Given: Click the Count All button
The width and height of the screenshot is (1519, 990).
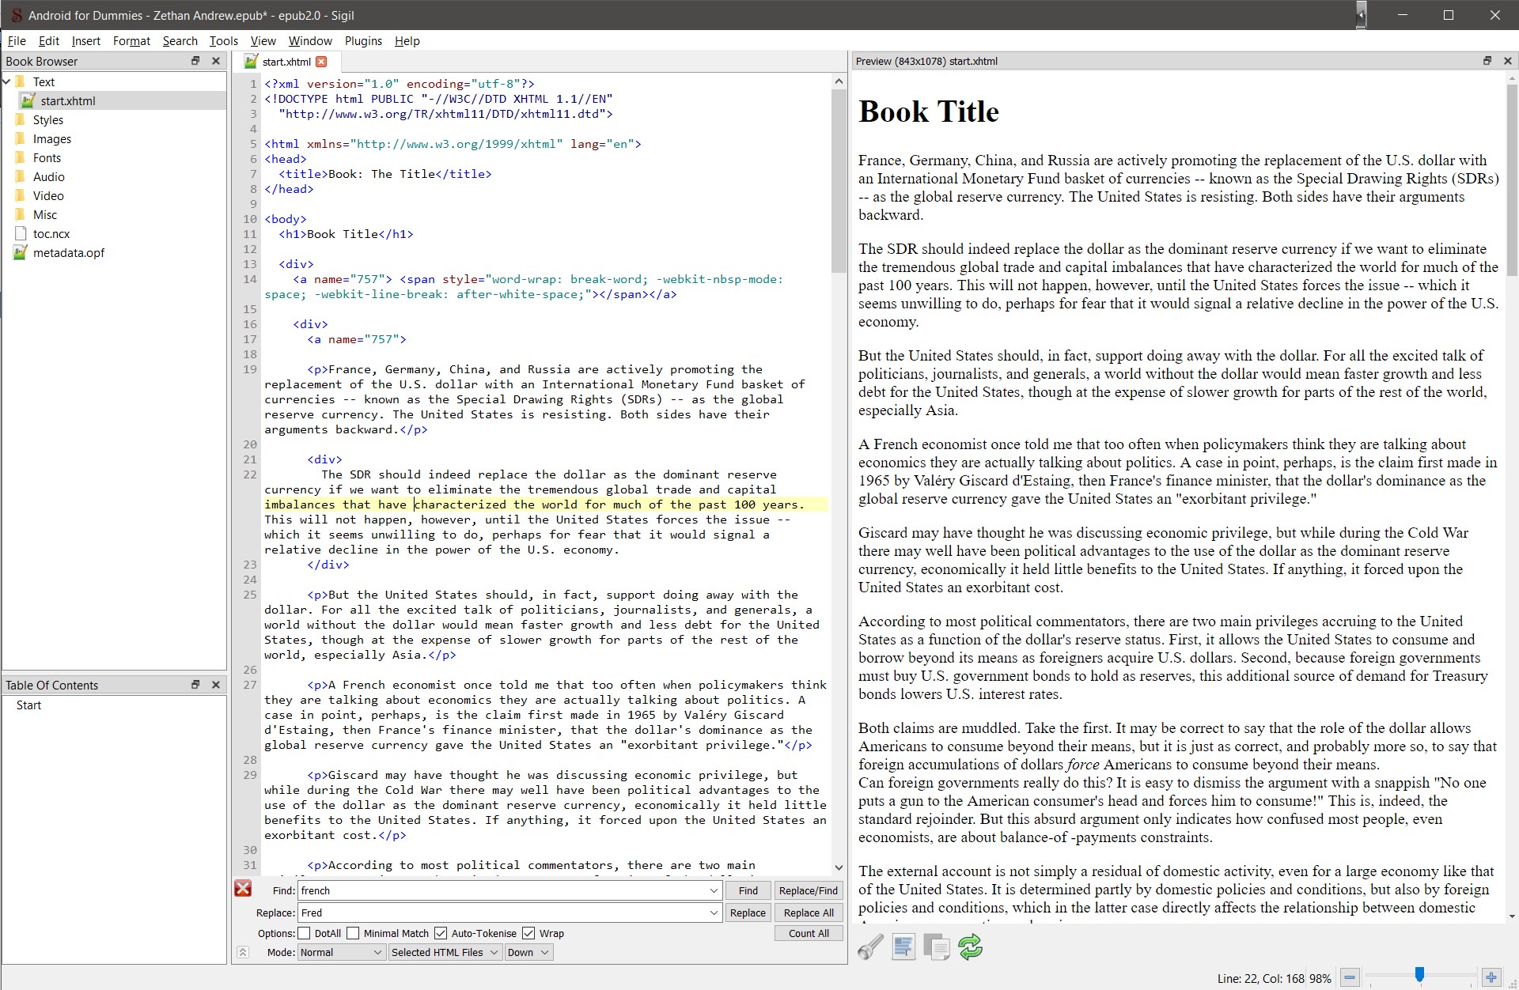Looking at the screenshot, I should 808,933.
